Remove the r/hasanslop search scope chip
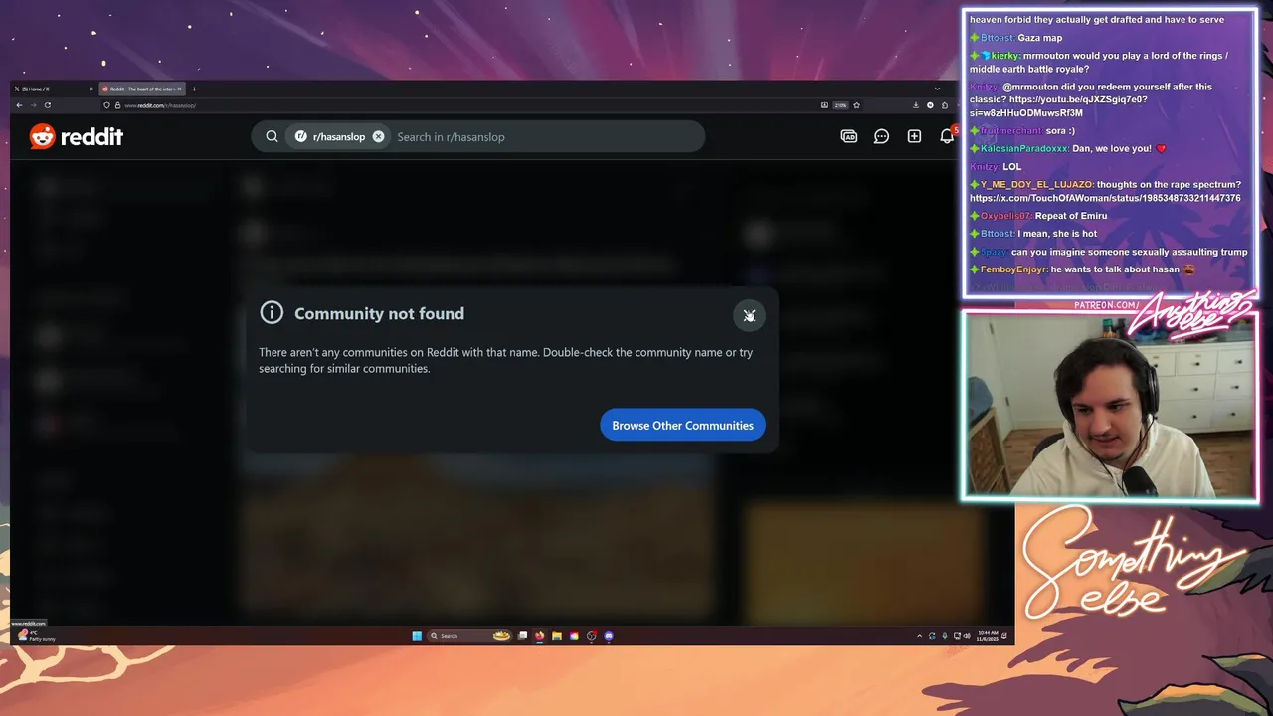This screenshot has width=1273, height=716. tap(378, 136)
